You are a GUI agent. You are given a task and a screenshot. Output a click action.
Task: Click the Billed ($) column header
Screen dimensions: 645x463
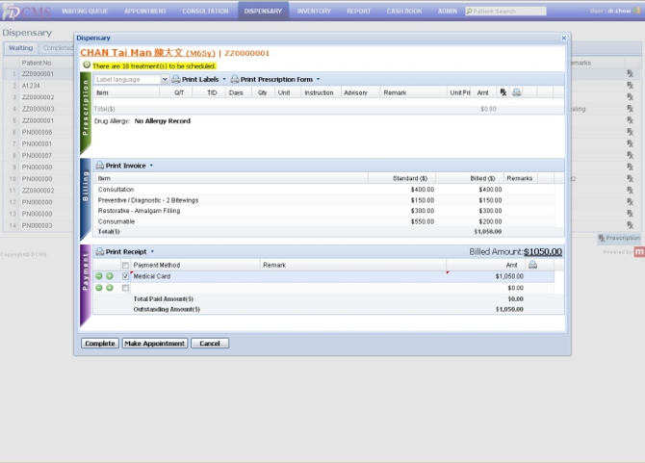pyautogui.click(x=470, y=178)
